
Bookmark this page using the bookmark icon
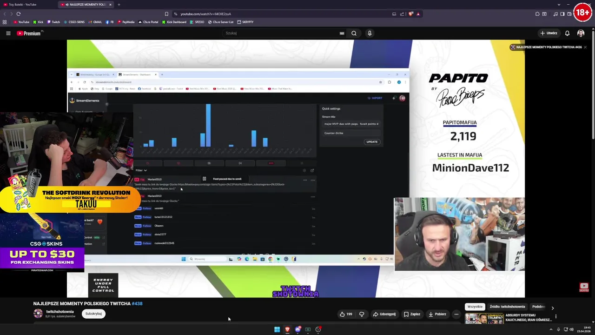click(x=166, y=14)
